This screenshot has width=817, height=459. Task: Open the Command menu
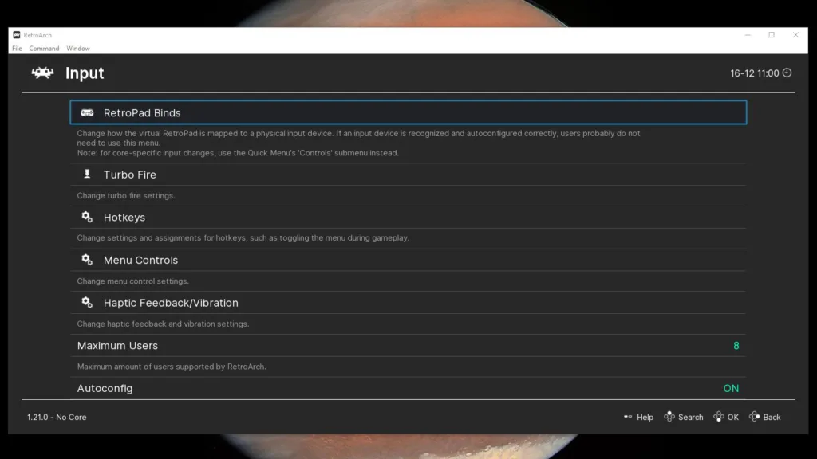point(44,48)
